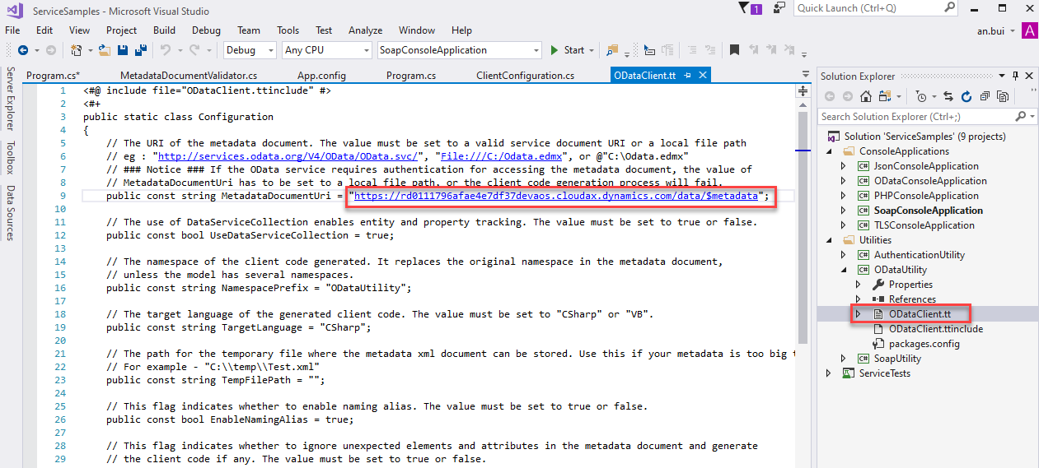
Task: Click the cloudax.dynamics.com metadata URL link
Action: pos(556,197)
